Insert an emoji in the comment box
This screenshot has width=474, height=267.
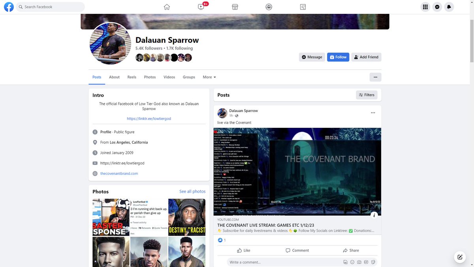352,262
